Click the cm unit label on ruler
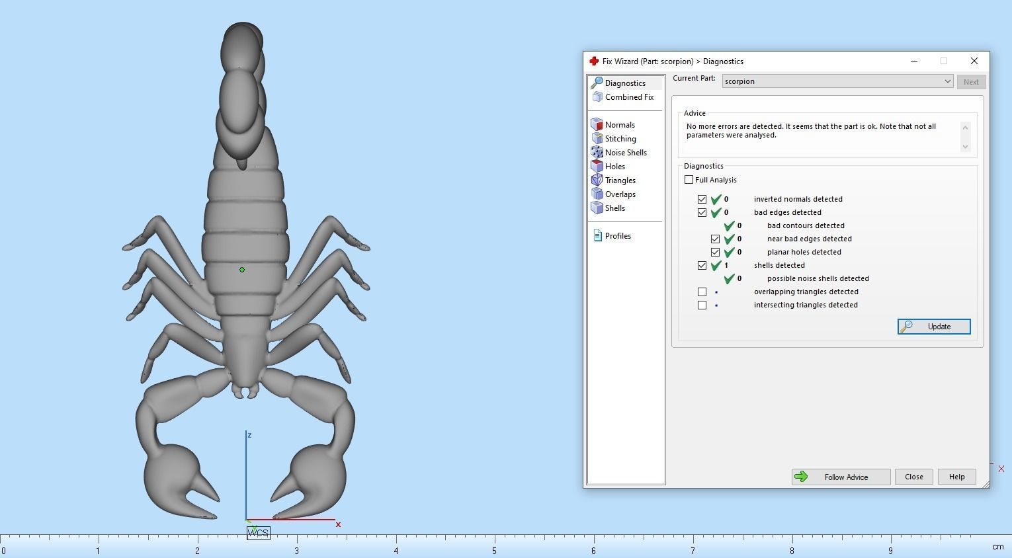The image size is (1012, 558). [997, 547]
